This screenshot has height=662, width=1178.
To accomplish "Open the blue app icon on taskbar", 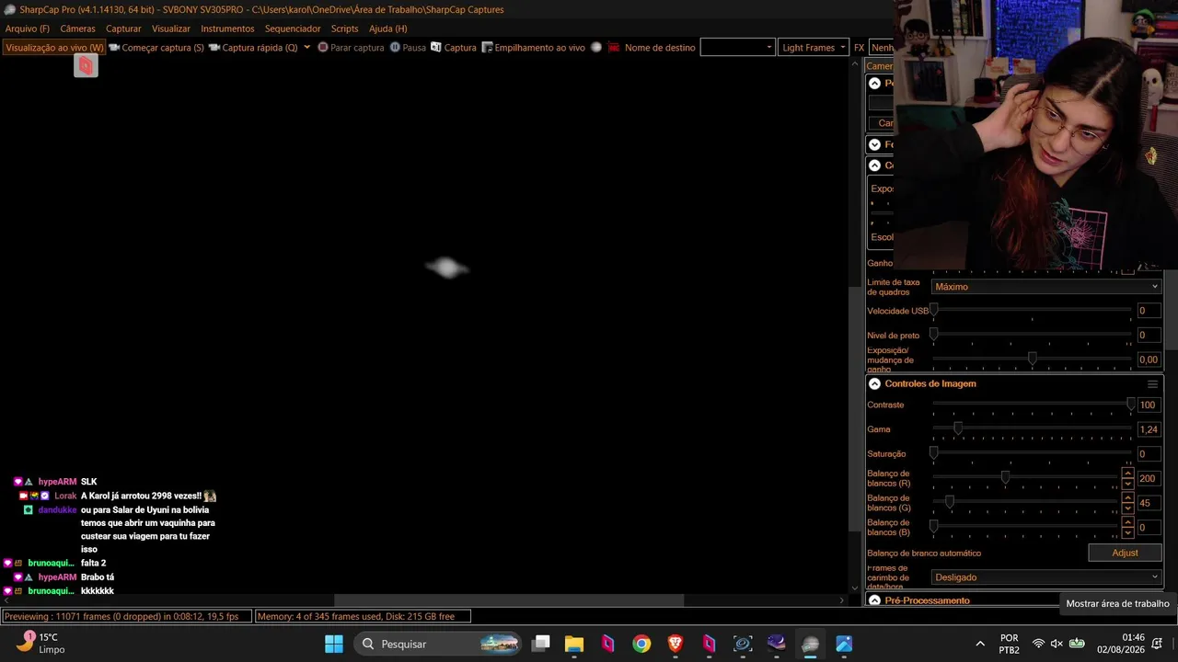I will click(x=844, y=644).
